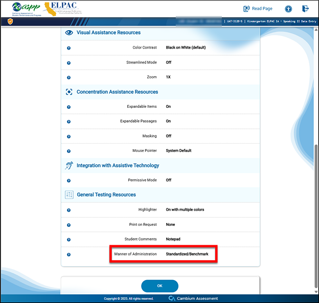Open help icon for Expandable Passages

(69, 122)
